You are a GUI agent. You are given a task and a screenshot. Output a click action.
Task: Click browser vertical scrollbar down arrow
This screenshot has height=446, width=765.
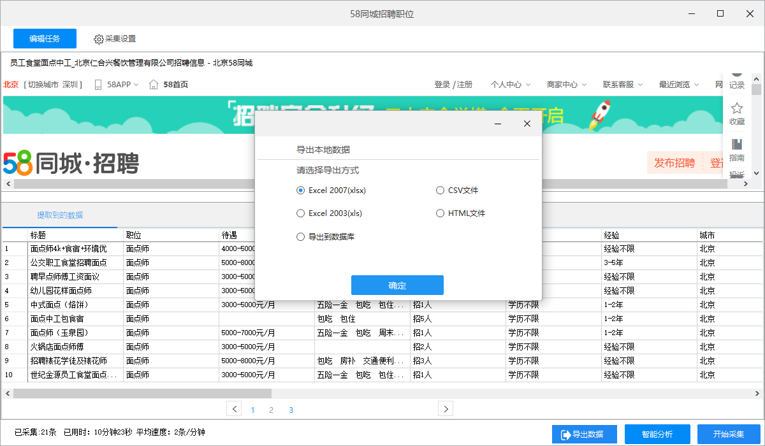click(756, 173)
